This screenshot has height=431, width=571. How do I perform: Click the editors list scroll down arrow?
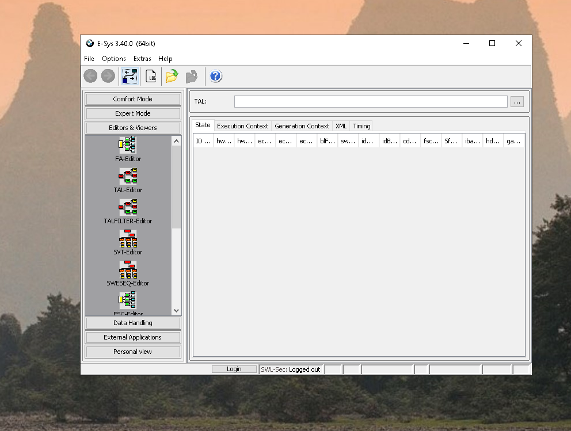coord(176,311)
